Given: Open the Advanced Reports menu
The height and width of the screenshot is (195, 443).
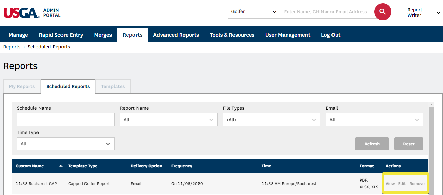Looking at the screenshot, I should coord(176,35).
